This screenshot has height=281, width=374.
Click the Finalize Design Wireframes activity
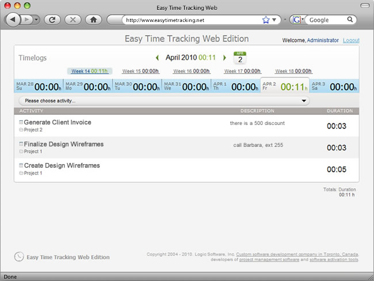coord(64,144)
